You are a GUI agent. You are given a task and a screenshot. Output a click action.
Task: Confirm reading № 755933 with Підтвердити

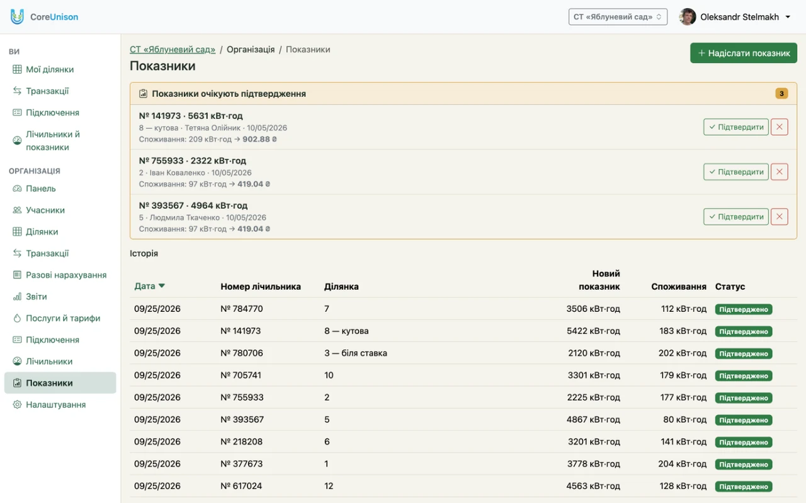pos(736,172)
